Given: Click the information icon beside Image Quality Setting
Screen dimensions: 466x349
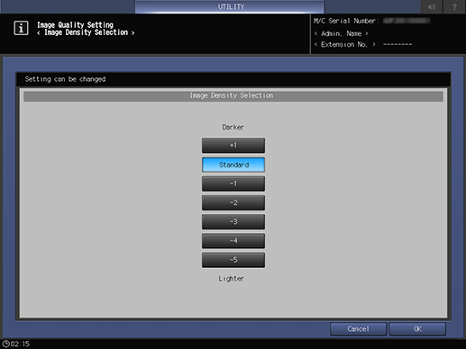Looking at the screenshot, I should click(x=21, y=28).
